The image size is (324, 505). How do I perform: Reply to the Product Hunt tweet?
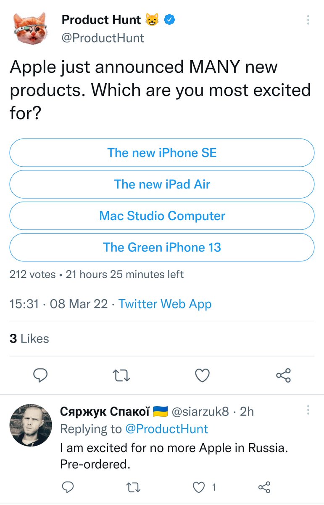pyautogui.click(x=41, y=375)
